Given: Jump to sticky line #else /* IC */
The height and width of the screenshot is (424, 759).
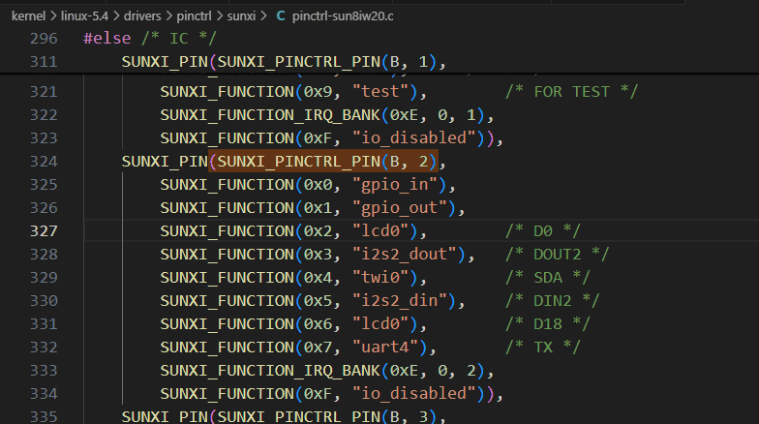Looking at the screenshot, I should pyautogui.click(x=150, y=40).
